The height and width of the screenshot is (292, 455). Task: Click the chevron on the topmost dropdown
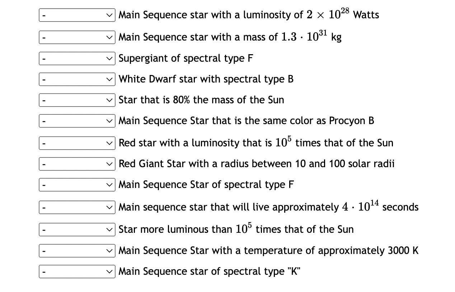[x=109, y=15]
